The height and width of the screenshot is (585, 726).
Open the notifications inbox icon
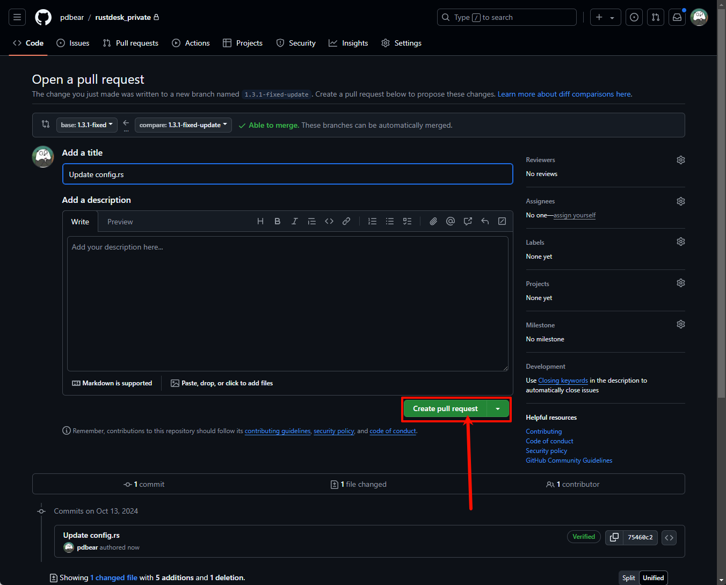pos(677,17)
